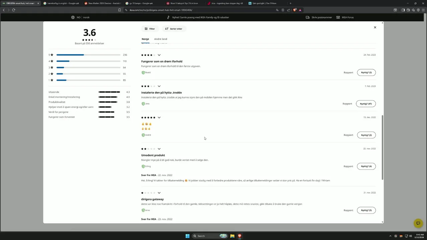Close the reviews modal with X
This screenshot has width=427, height=240.
coord(375,27)
